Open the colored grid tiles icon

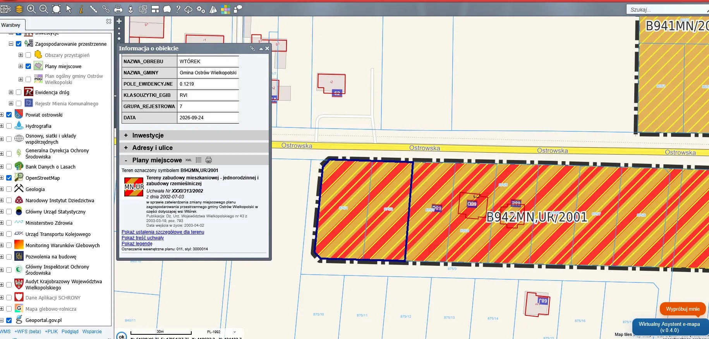click(x=225, y=9)
